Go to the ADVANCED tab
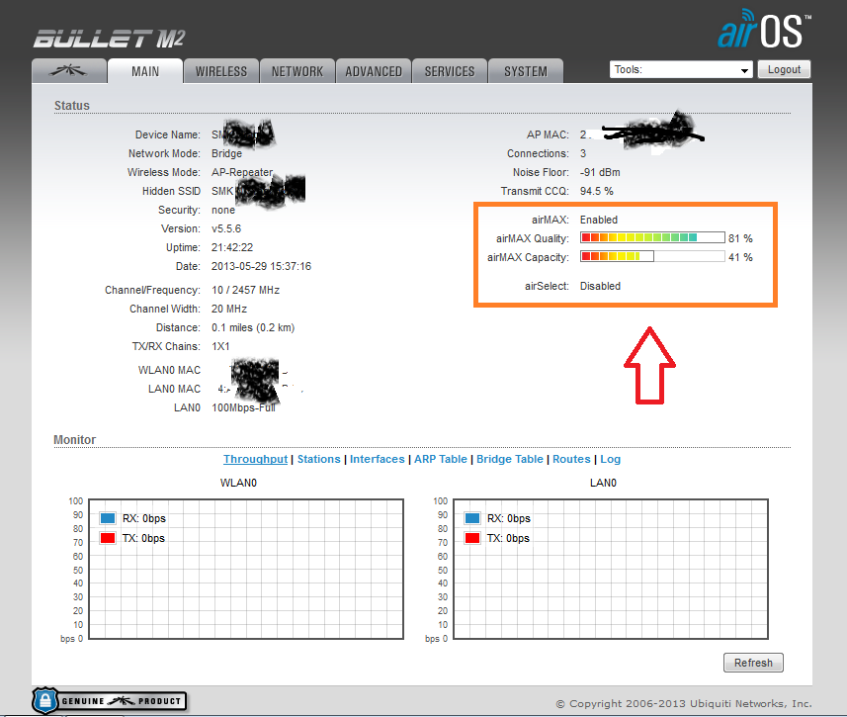 [374, 71]
